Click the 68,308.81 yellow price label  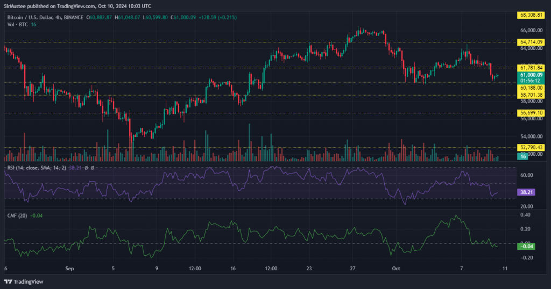click(532, 16)
